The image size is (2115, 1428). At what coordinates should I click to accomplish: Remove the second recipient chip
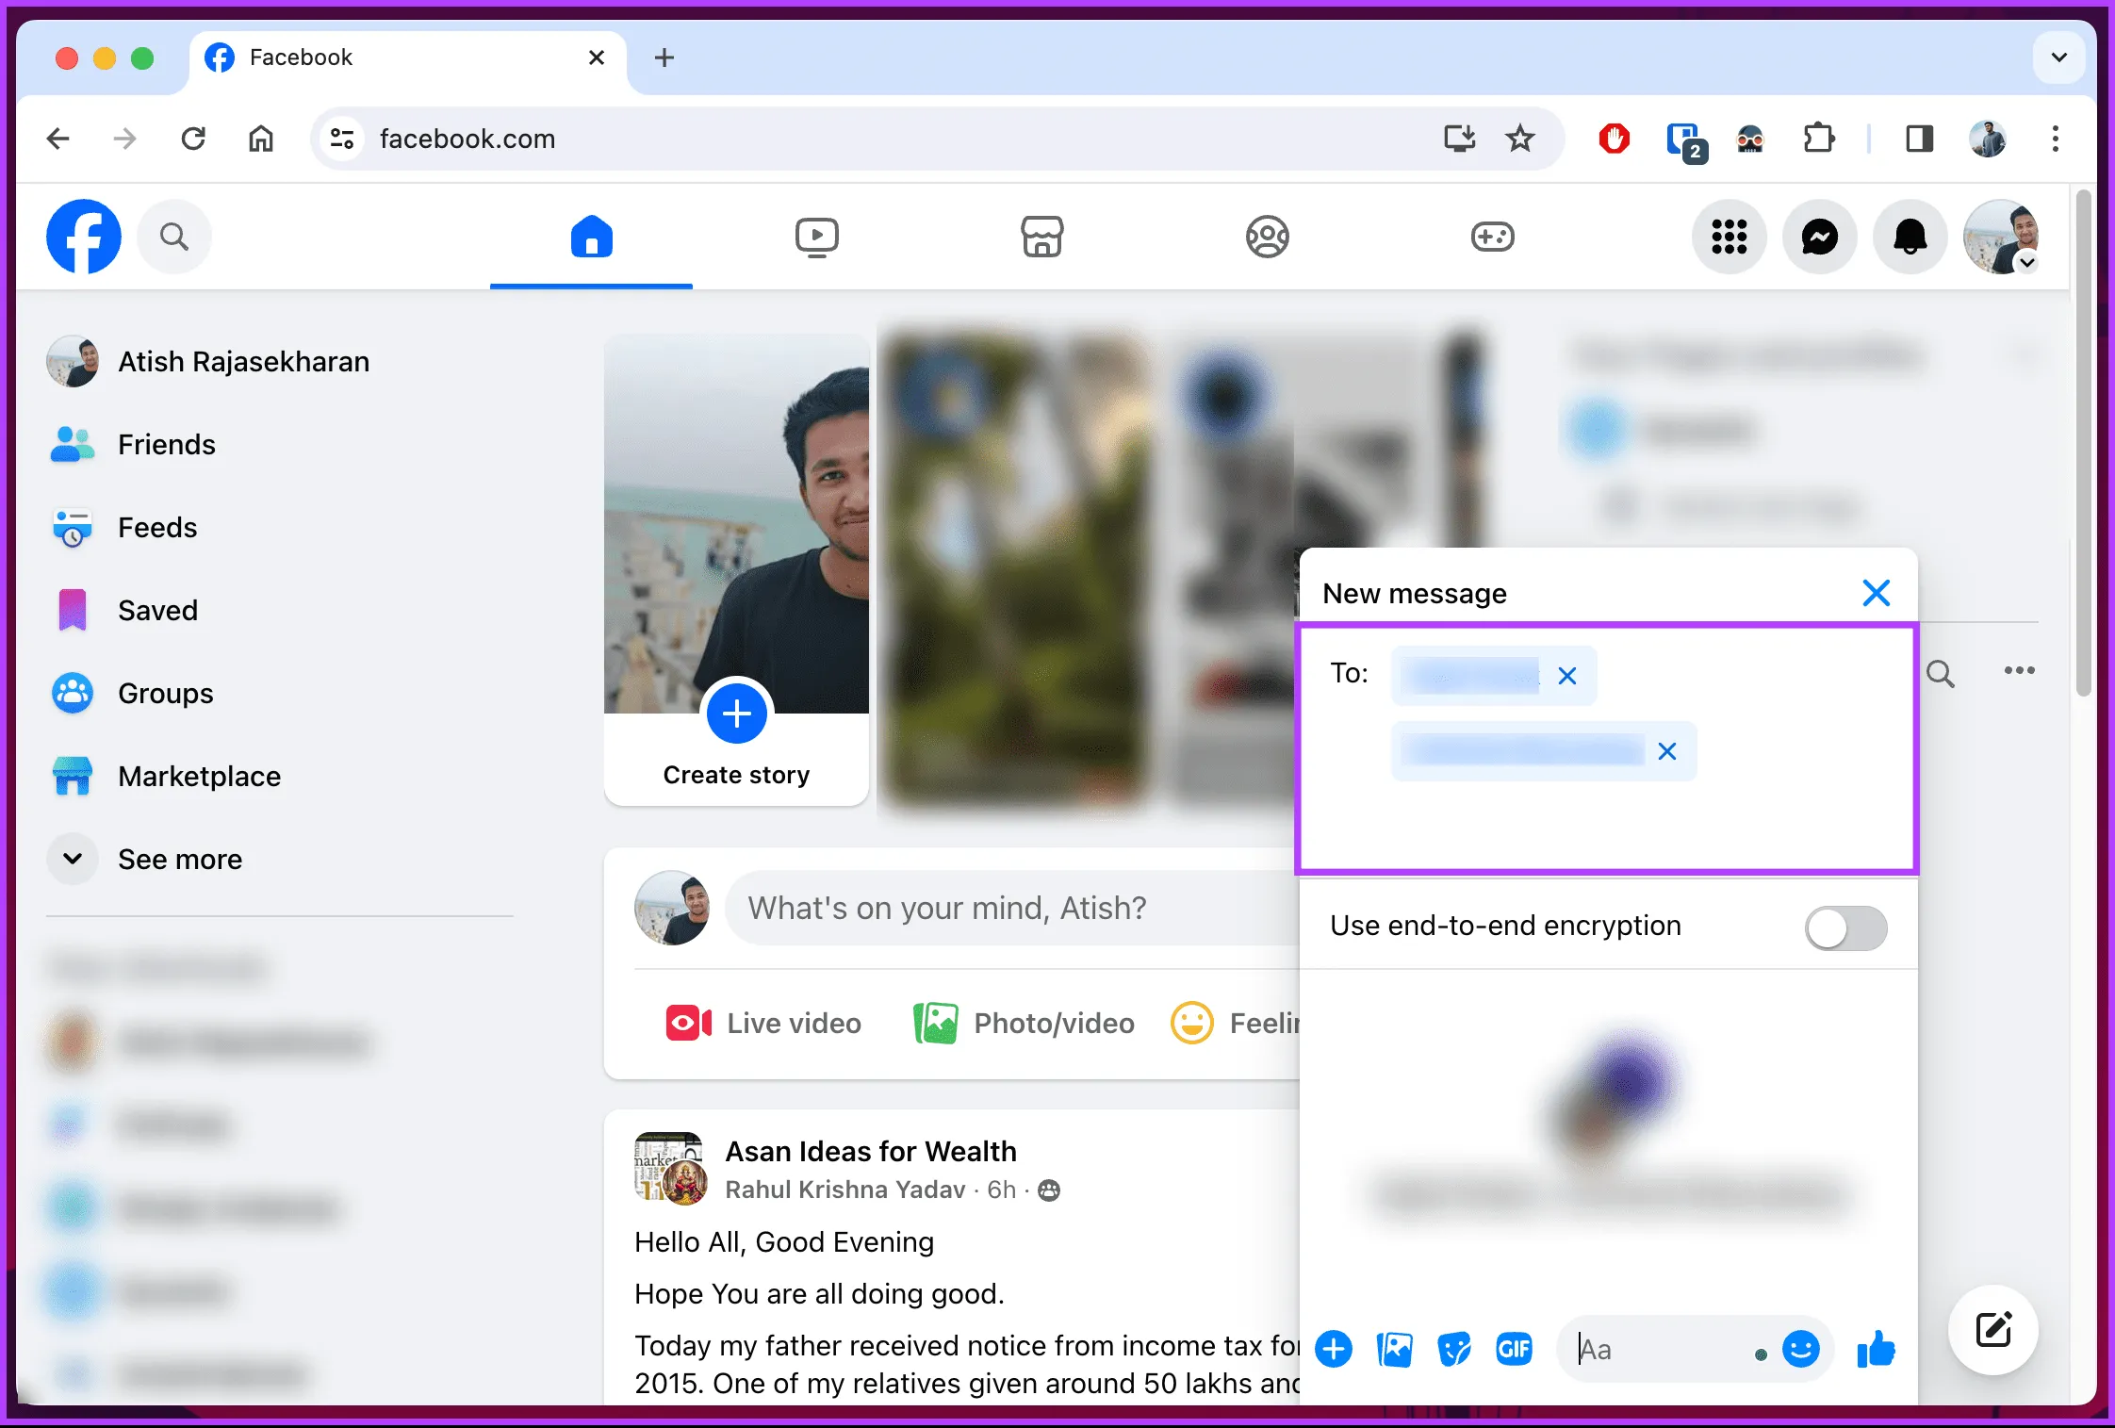tap(1667, 751)
